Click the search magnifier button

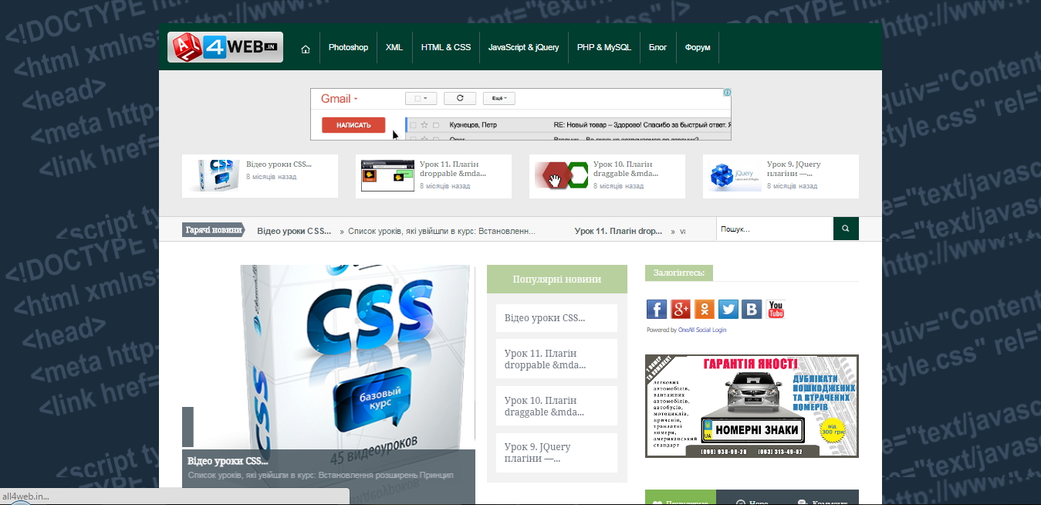coord(846,229)
